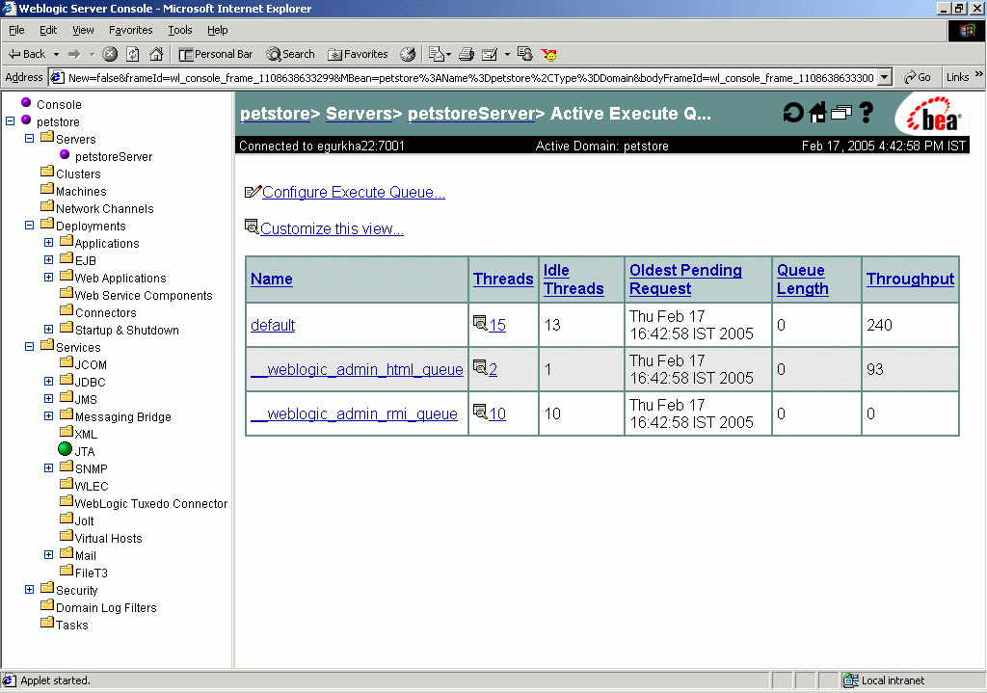Click the Print icon
Screen dimensions: 987x693
(467, 54)
